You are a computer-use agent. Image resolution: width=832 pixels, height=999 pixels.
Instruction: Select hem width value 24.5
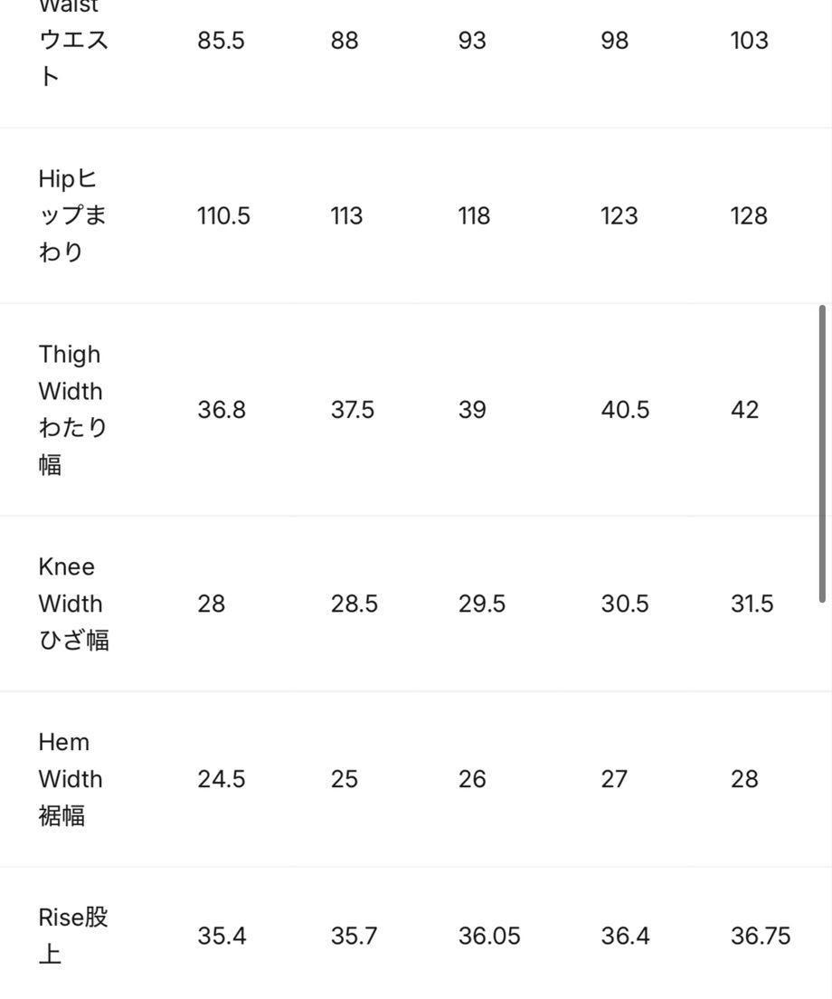point(221,779)
